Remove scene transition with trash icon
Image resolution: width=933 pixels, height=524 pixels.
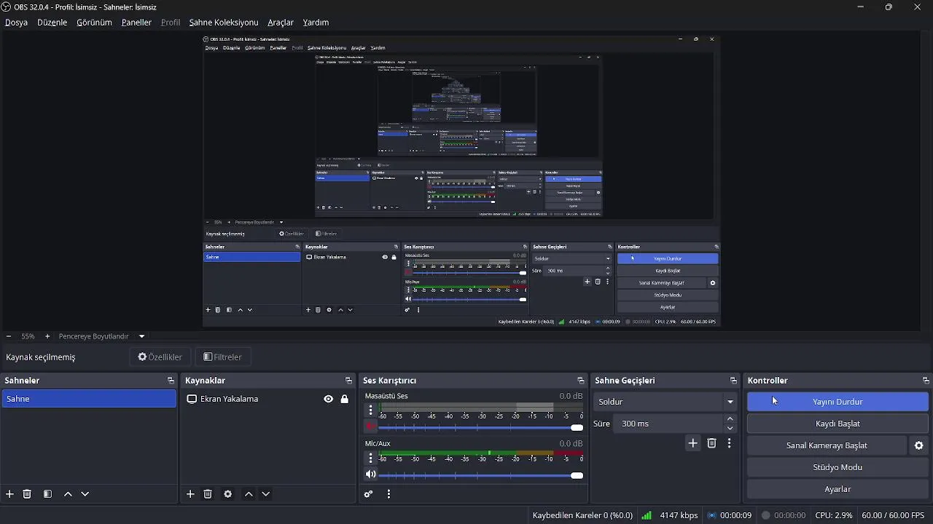pyautogui.click(x=712, y=443)
